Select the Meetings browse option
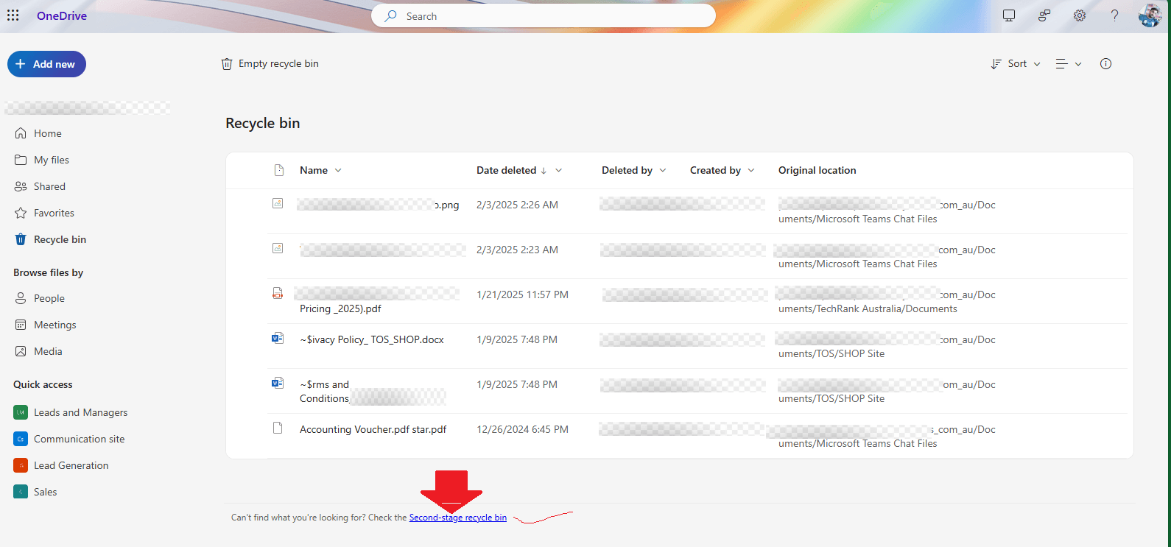 pyautogui.click(x=54, y=325)
